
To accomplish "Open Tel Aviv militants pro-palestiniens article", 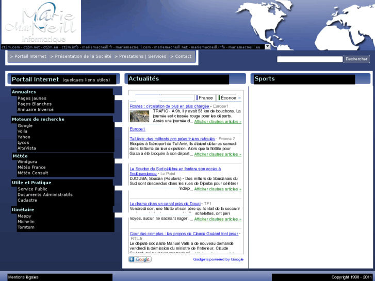I will click(x=172, y=139).
